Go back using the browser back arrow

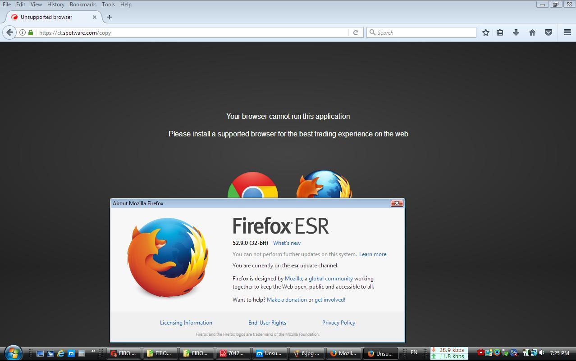9,32
